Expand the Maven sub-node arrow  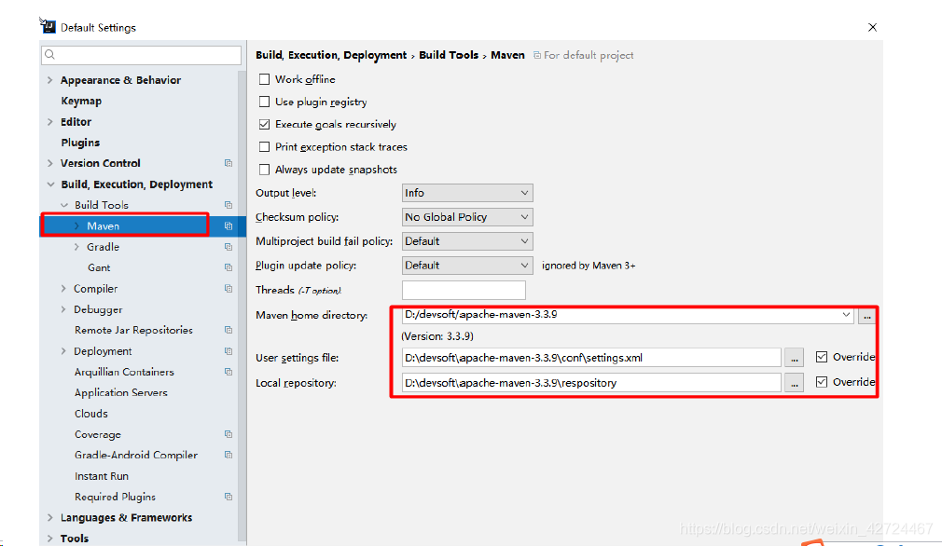76,226
